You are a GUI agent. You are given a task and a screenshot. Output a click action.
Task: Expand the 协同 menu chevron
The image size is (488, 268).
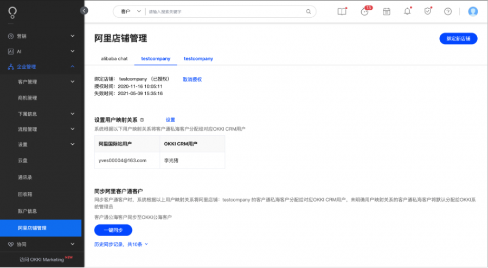(x=73, y=244)
